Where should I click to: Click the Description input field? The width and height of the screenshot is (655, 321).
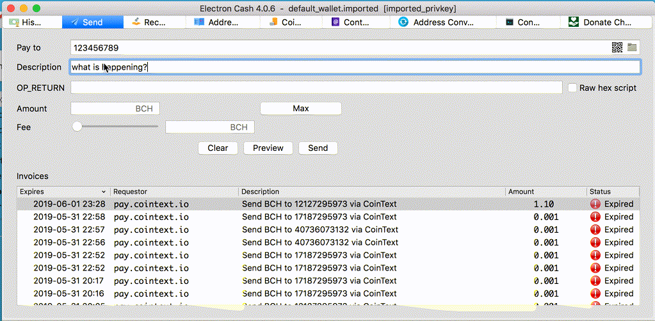(x=355, y=67)
